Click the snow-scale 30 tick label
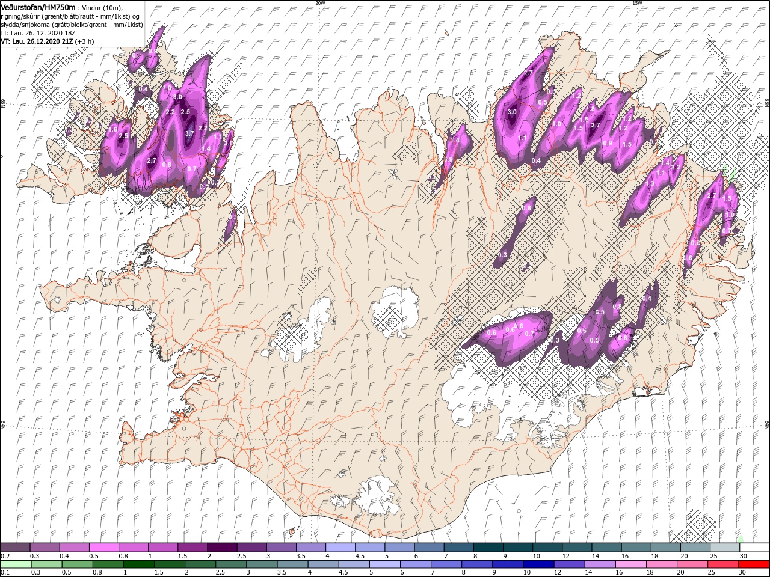 point(743,556)
